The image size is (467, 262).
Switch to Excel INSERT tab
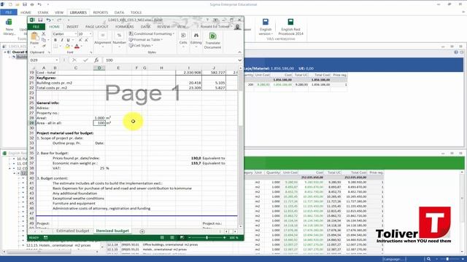[x=72, y=27]
